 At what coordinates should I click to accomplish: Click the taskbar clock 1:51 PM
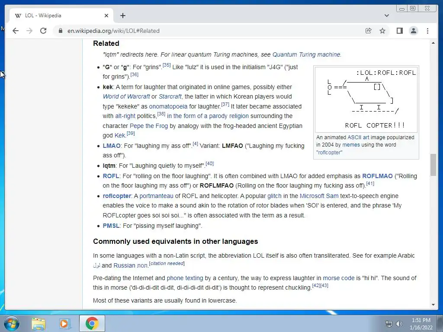[421, 320]
